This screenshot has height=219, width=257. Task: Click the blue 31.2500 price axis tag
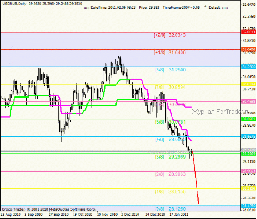249,67
